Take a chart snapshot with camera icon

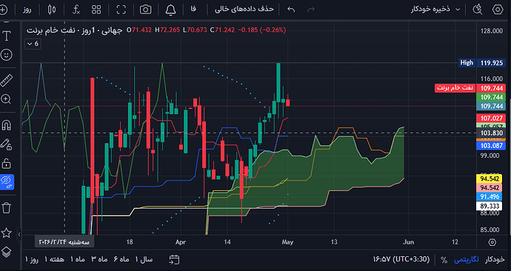coord(145,10)
